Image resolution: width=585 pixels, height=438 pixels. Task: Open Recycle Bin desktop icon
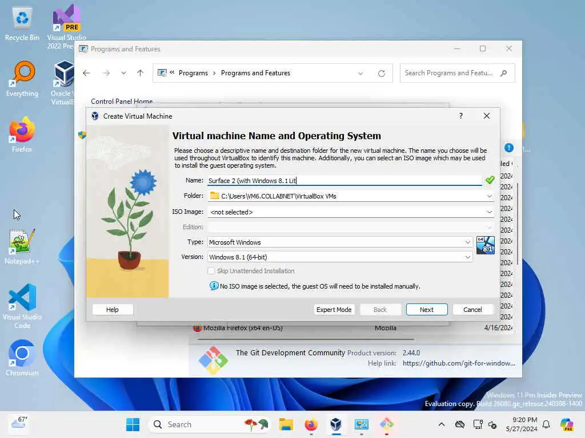coord(22,24)
